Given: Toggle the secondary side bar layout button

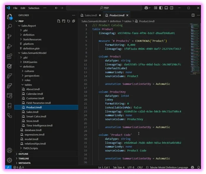Looking at the screenshot, I should [x=172, y=8].
